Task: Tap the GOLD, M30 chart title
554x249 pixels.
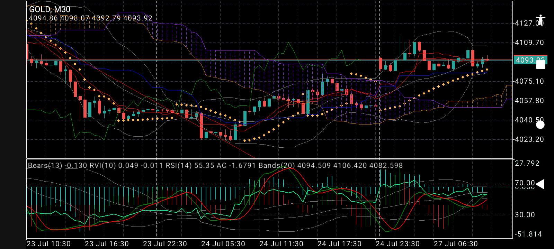Action: (50, 9)
